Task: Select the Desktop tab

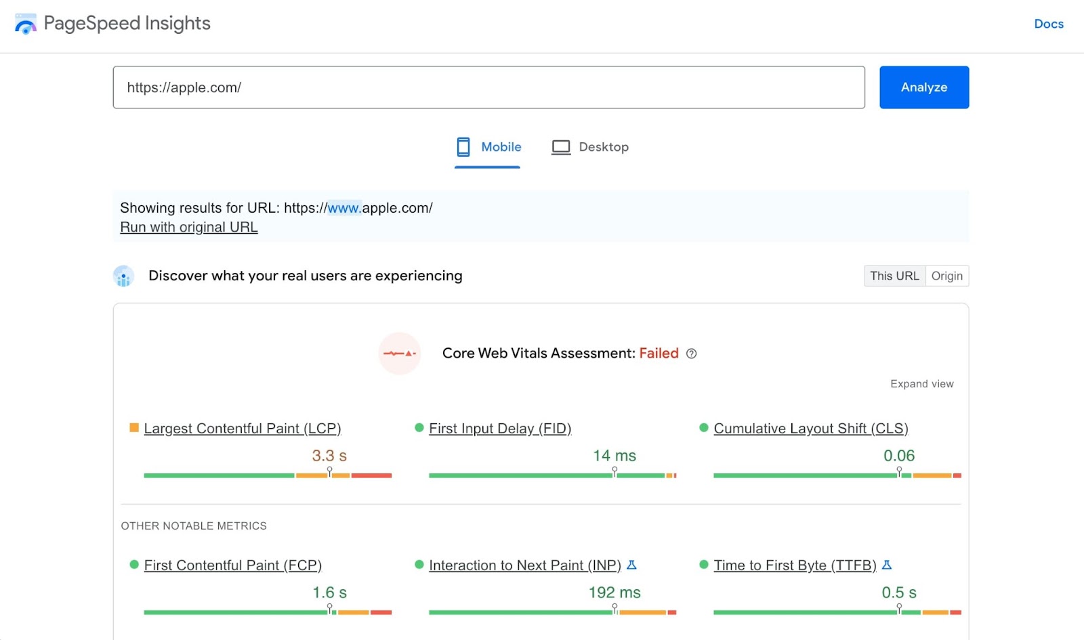Action: (x=590, y=148)
